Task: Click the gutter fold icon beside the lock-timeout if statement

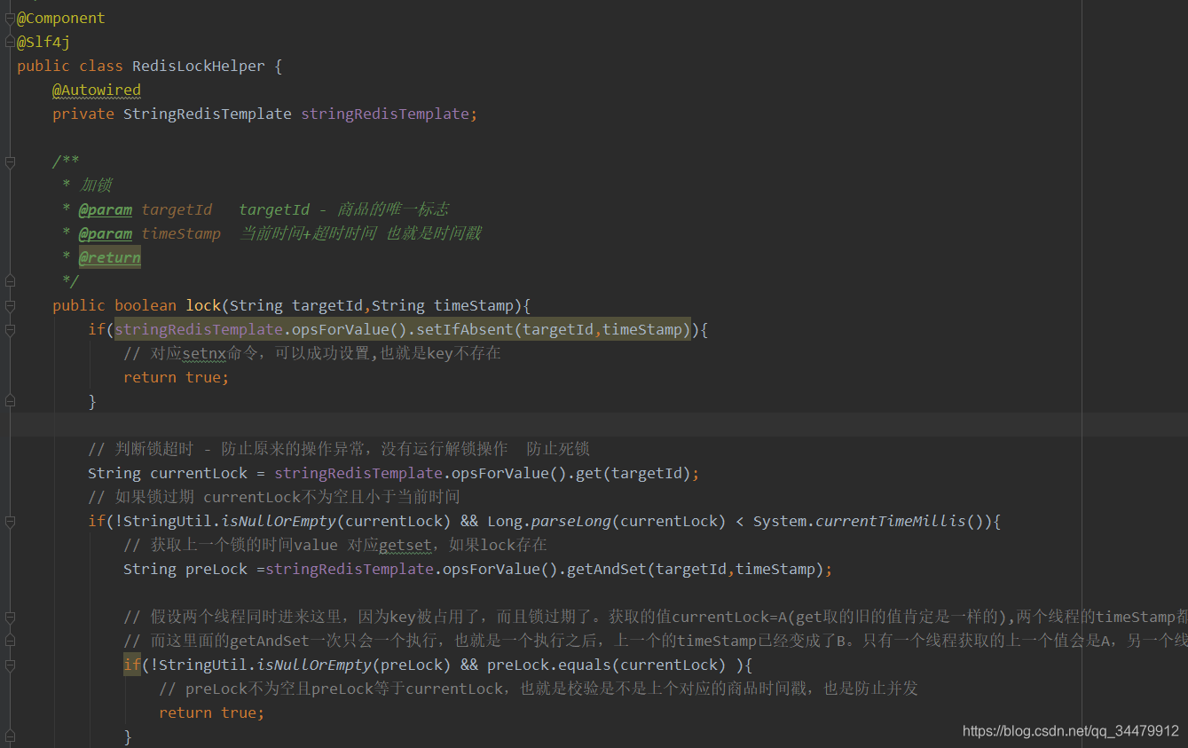Action: (x=9, y=519)
